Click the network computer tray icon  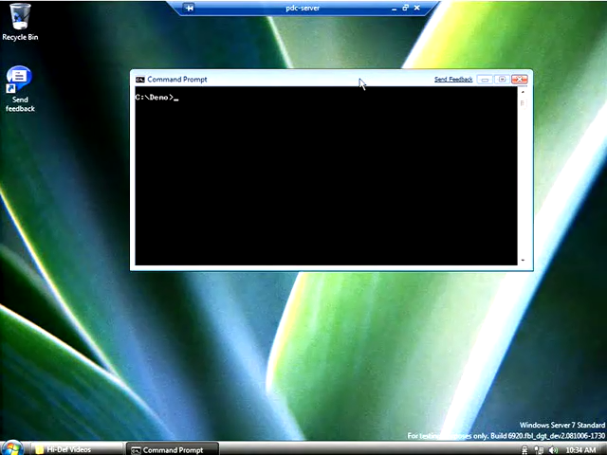(539, 450)
